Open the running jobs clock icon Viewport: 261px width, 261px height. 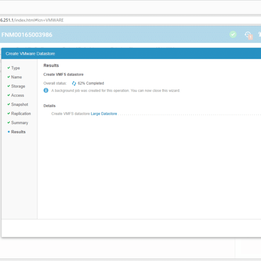pos(249,35)
